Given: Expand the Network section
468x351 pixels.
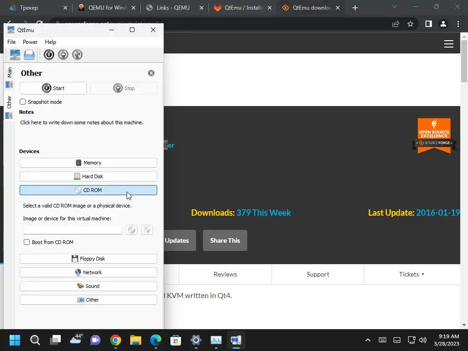Looking at the screenshot, I should point(88,272).
